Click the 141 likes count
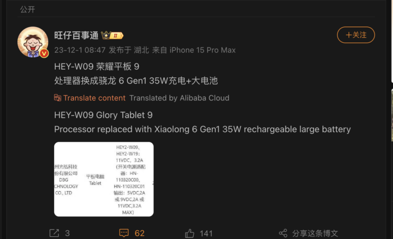This screenshot has width=393, height=239. click(206, 233)
